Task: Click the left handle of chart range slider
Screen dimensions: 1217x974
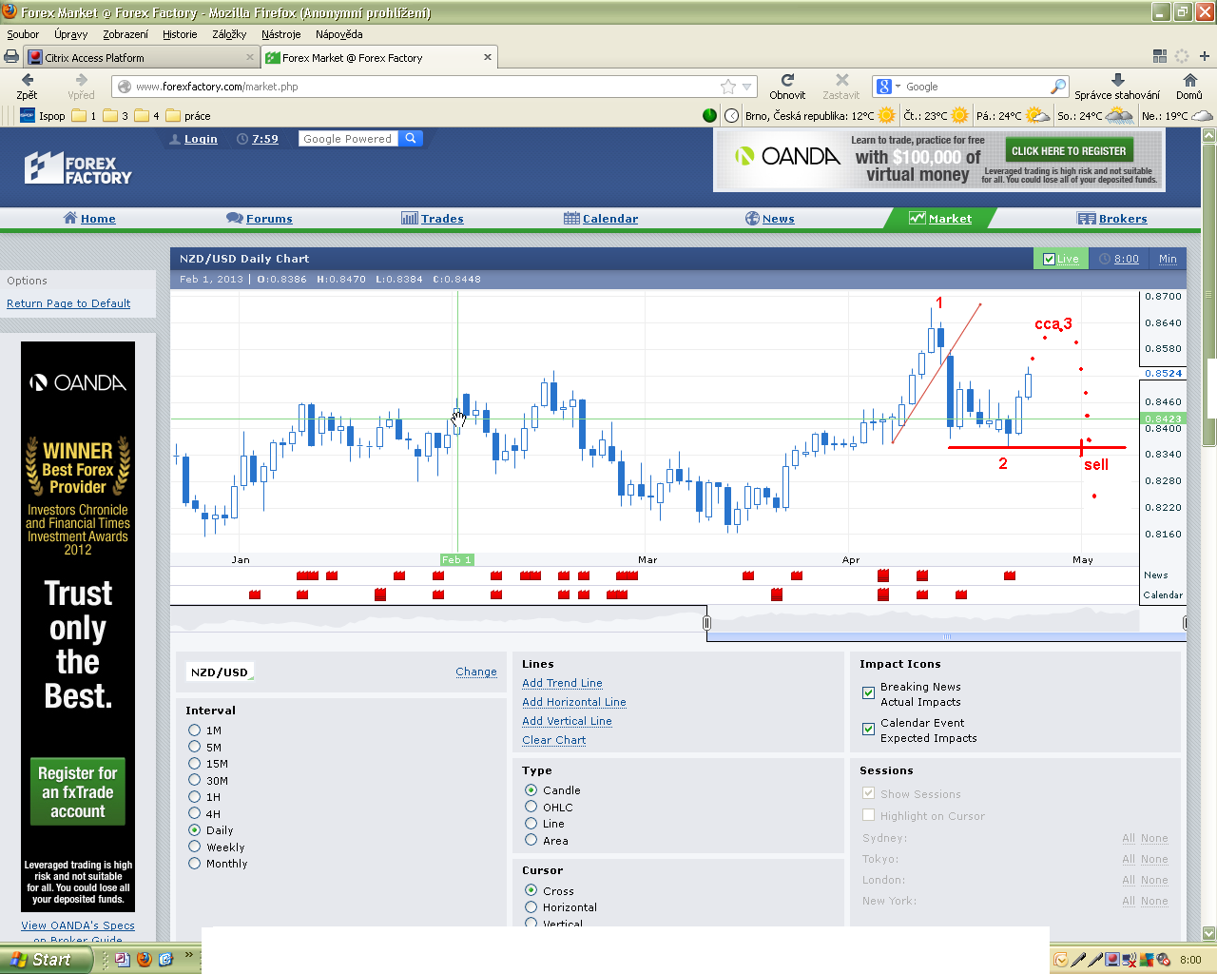Action: coord(706,622)
